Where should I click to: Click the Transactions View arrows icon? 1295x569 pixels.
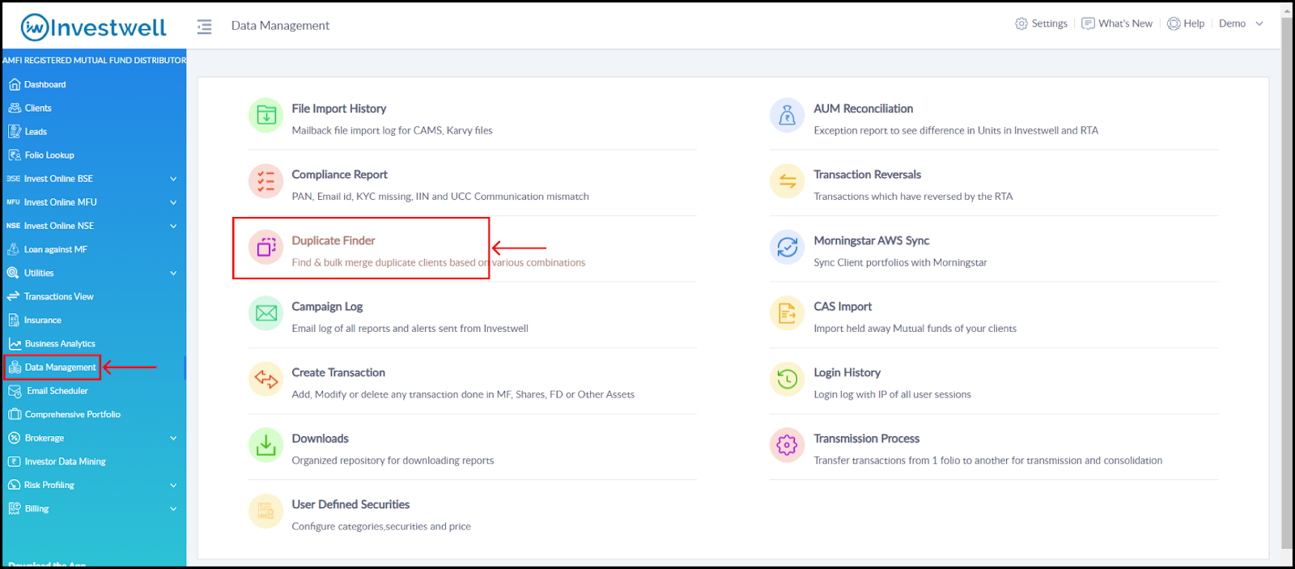click(x=13, y=296)
